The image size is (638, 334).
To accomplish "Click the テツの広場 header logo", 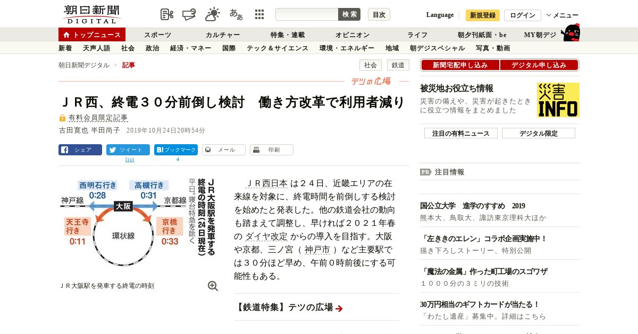I will click(371, 81).
